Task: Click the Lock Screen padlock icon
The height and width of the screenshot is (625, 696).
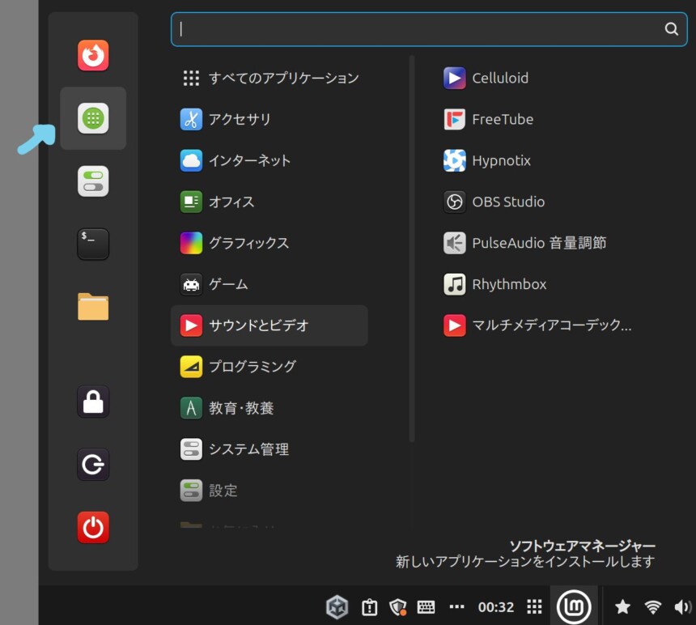Action: (93, 402)
